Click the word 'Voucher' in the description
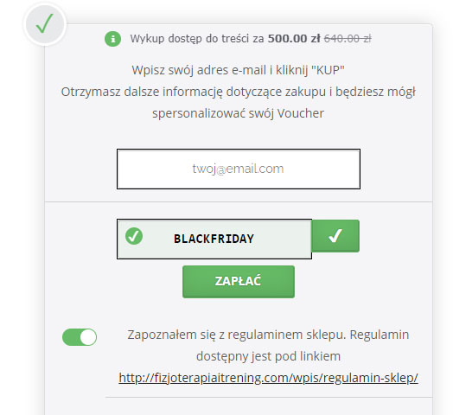The height and width of the screenshot is (415, 453). pyautogui.click(x=301, y=113)
